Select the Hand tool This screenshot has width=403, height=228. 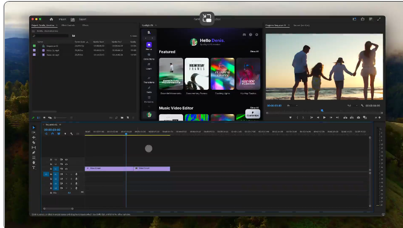click(x=34, y=163)
